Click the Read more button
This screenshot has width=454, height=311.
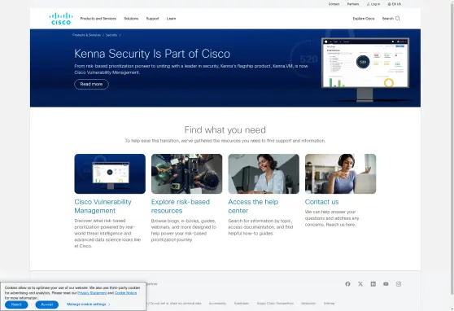point(91,84)
